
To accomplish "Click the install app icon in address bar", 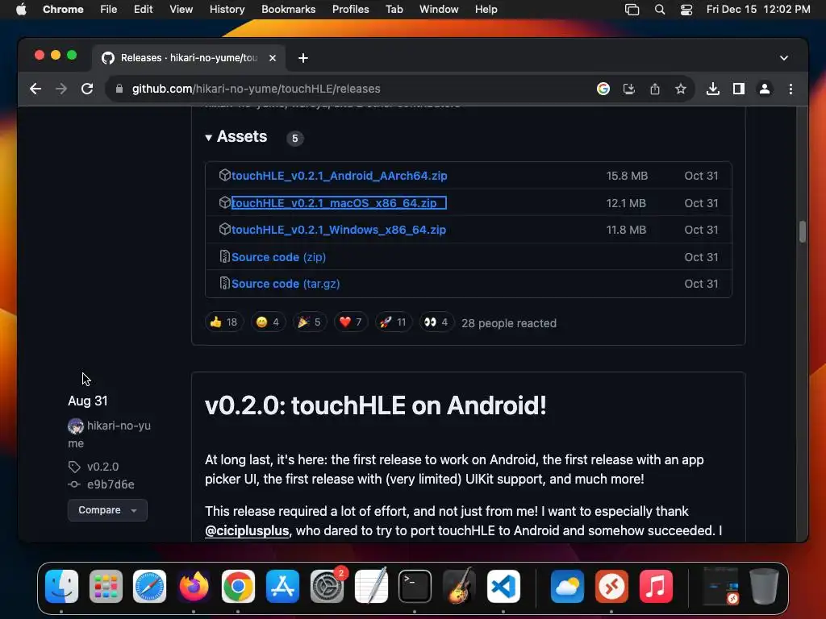I will tap(629, 89).
